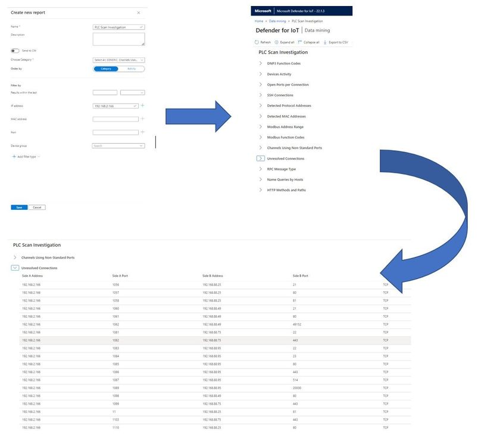This screenshot has width=478, height=444.
Task: Click the plus icon next to Port field
Action: click(142, 132)
